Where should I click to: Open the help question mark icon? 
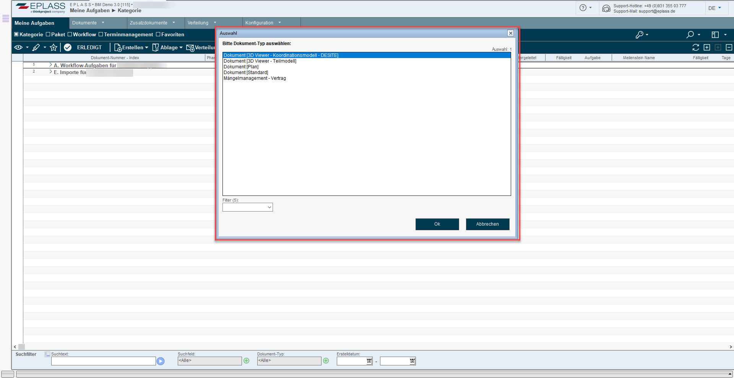[x=583, y=8]
